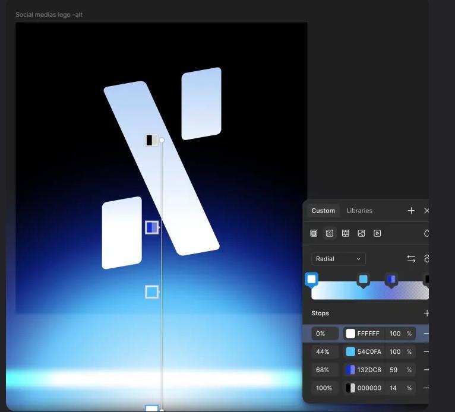Edit the 59 opacity of the 132DC8 stop

tap(393, 370)
